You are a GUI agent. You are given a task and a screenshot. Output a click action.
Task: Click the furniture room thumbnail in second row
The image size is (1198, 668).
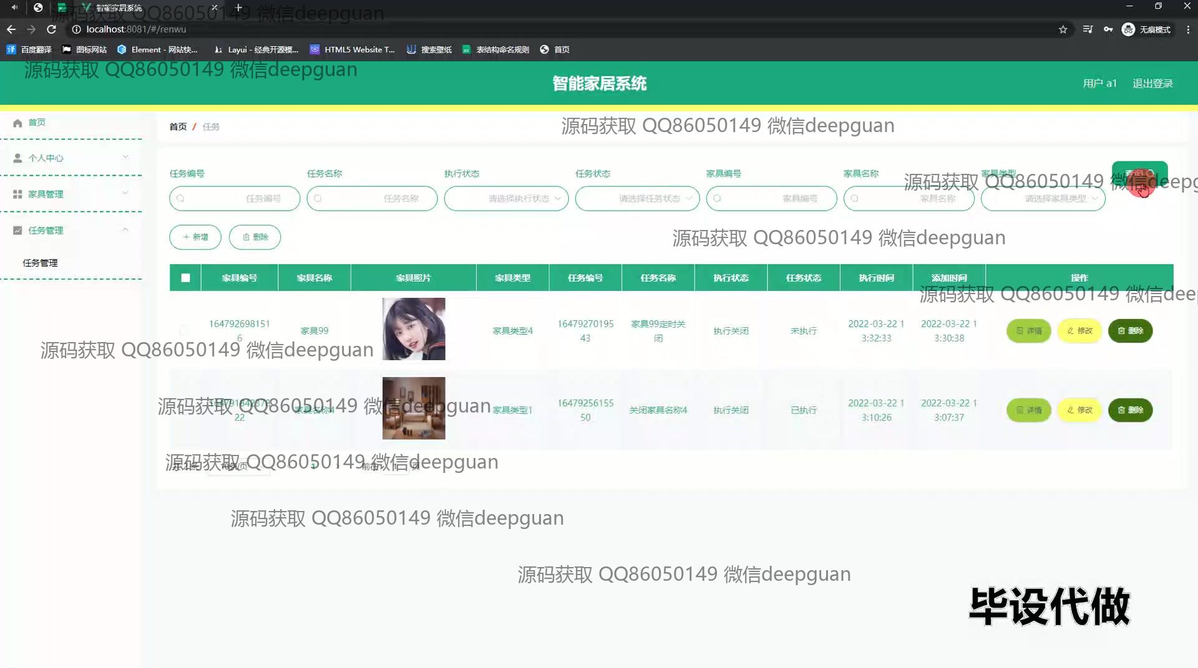(414, 408)
